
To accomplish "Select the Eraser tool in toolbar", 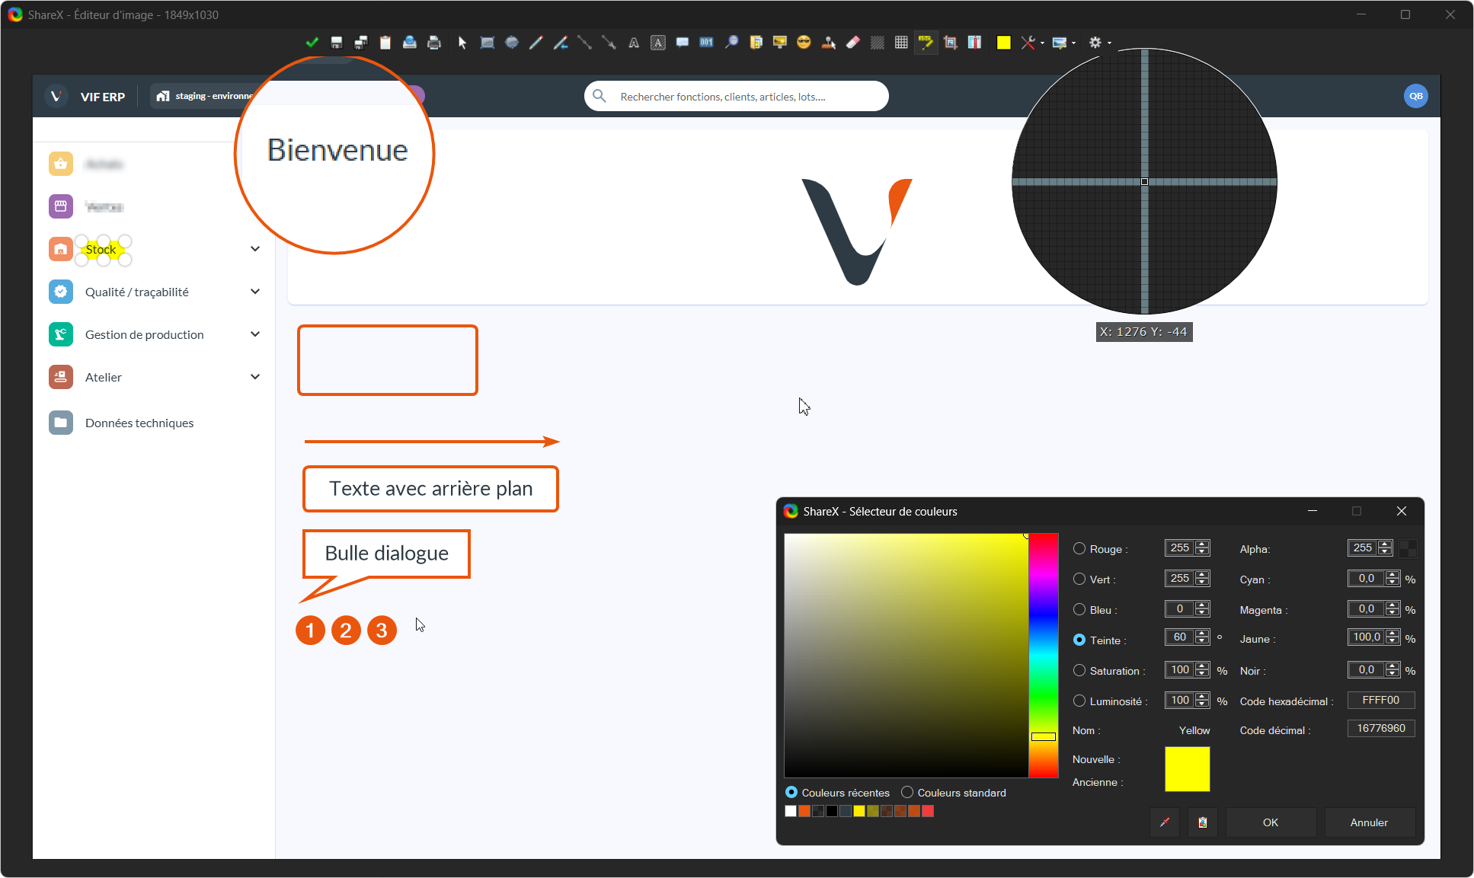I will click(853, 43).
